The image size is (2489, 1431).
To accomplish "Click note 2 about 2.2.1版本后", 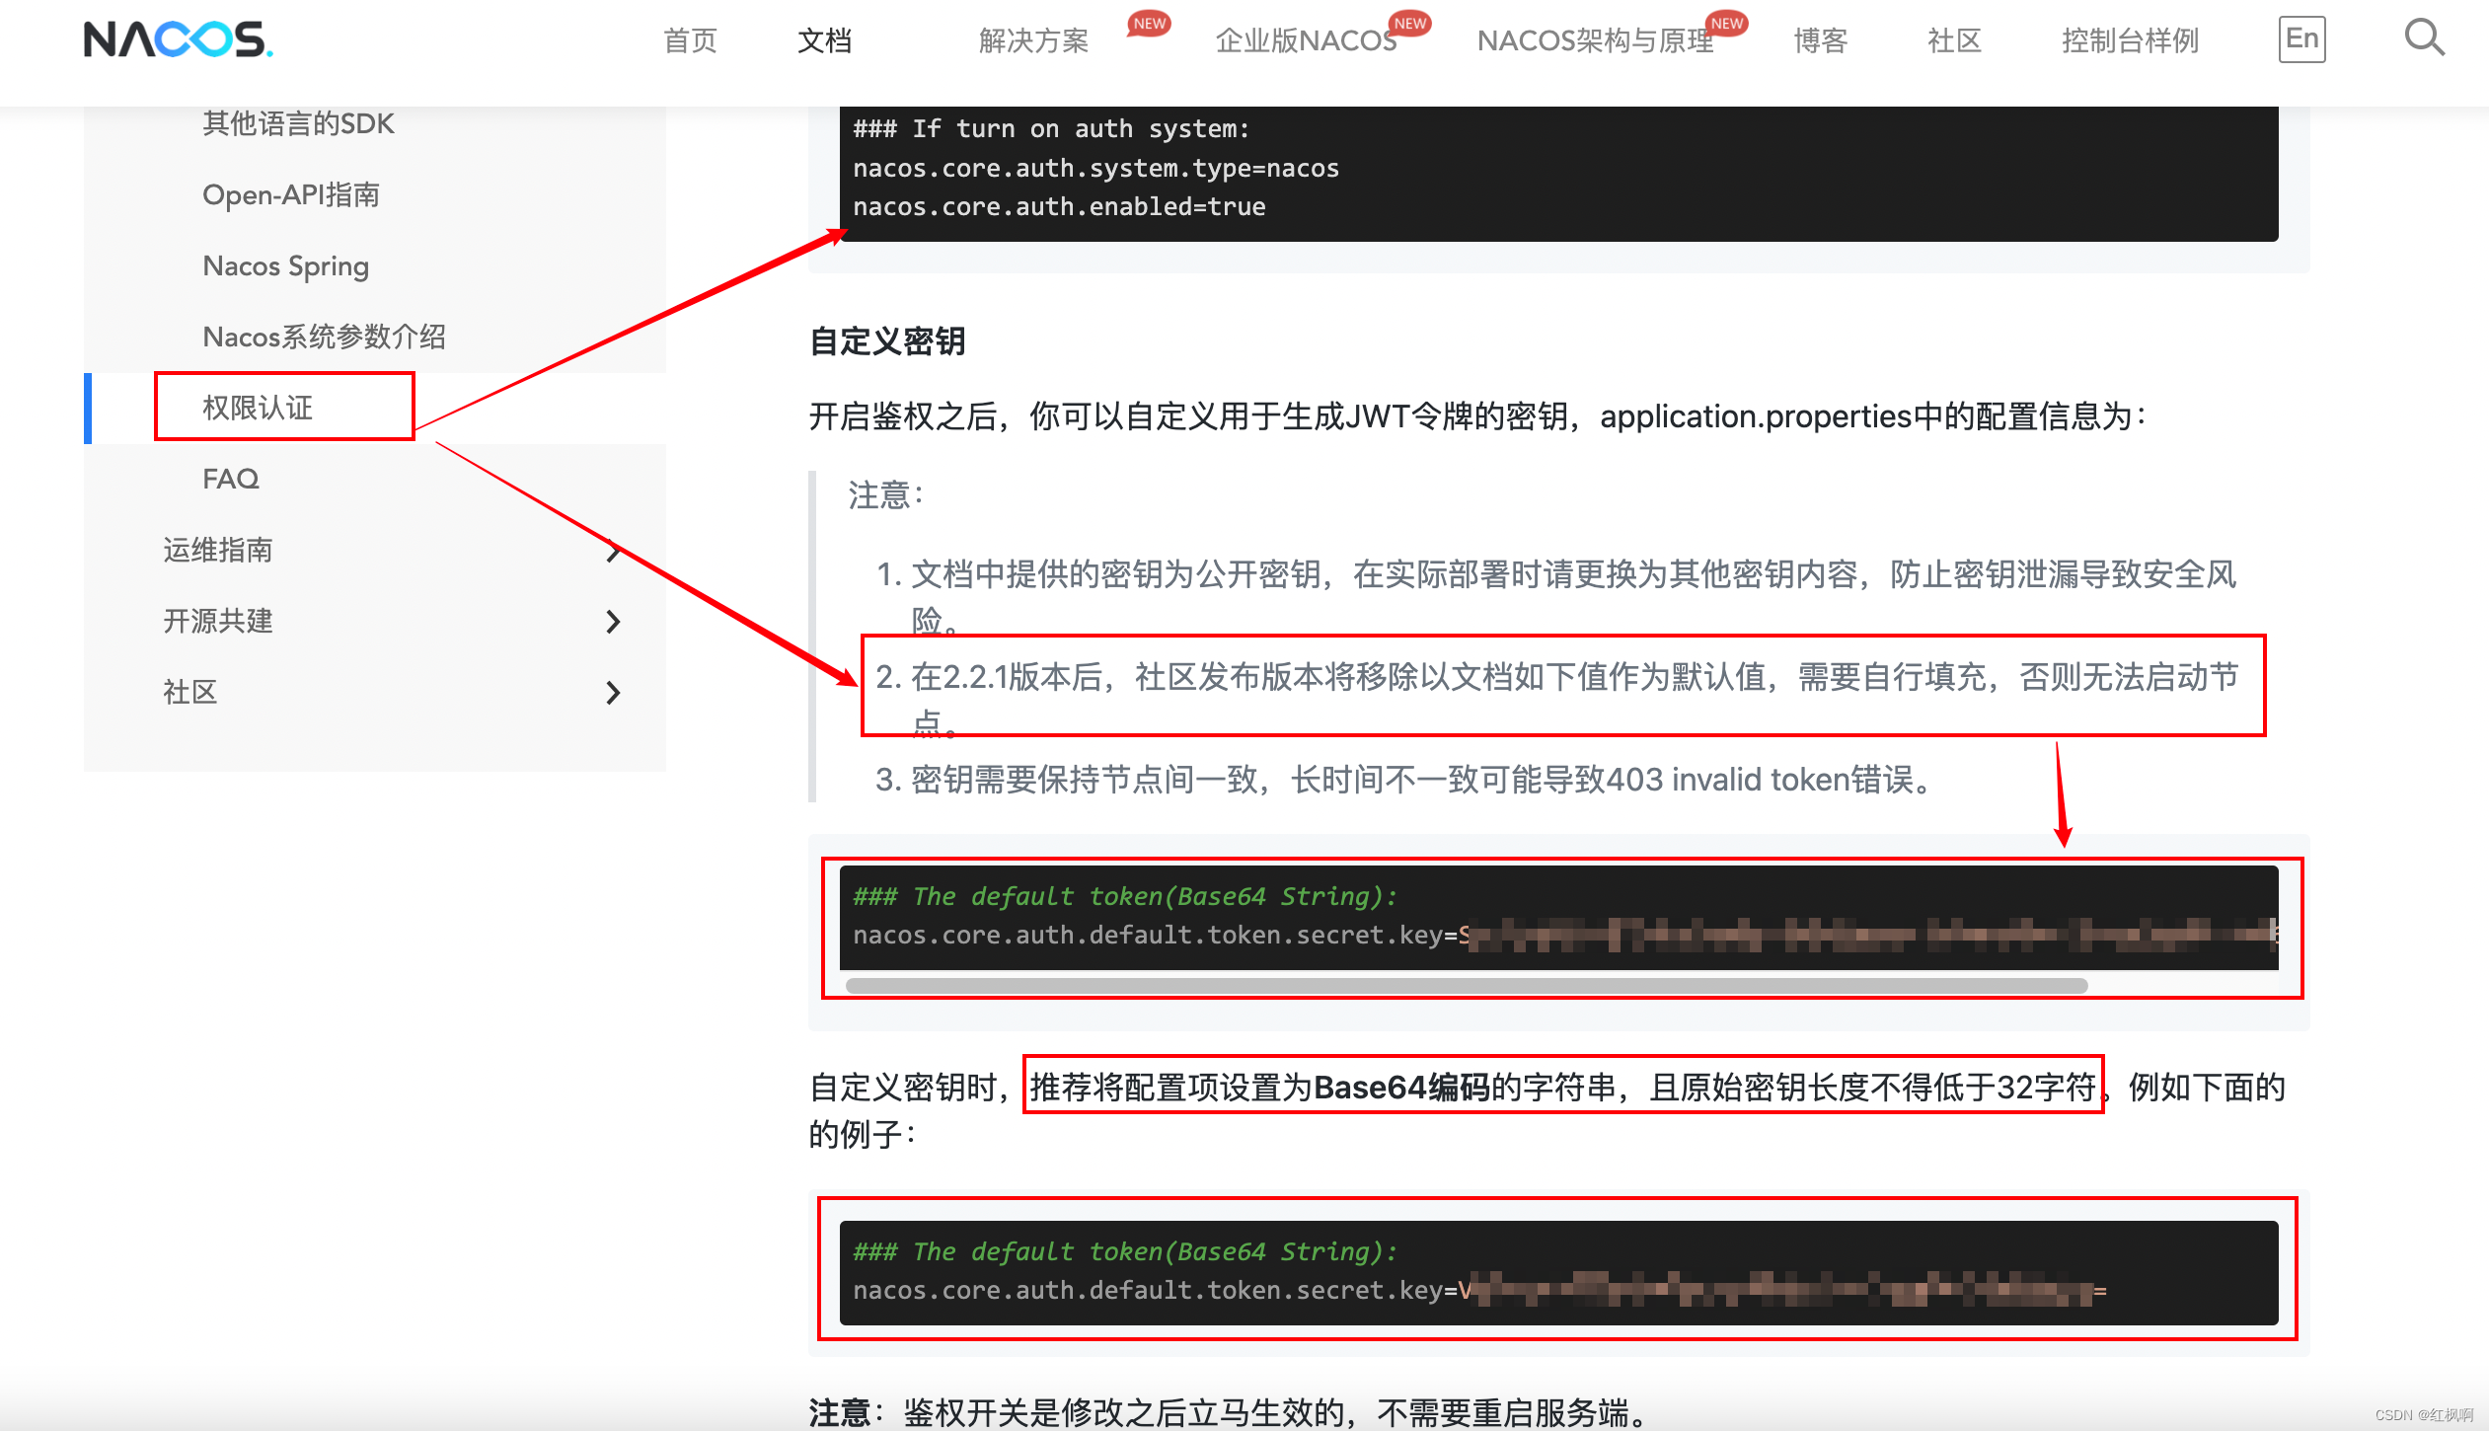I will pyautogui.click(x=1557, y=700).
